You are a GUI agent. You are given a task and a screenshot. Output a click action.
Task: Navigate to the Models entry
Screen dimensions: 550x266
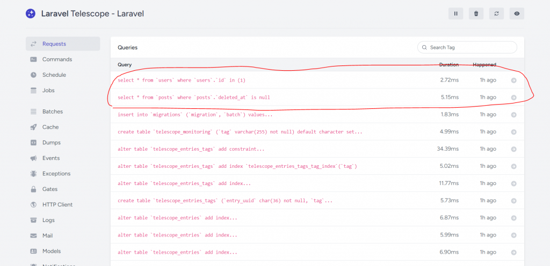pos(63,251)
